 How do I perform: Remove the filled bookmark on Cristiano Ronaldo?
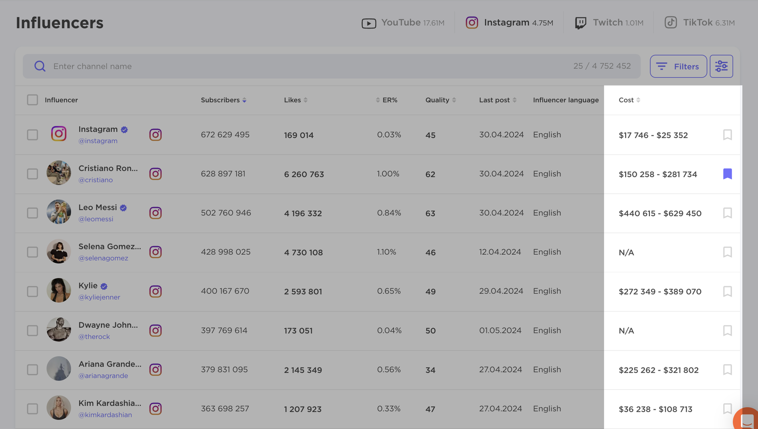(727, 174)
